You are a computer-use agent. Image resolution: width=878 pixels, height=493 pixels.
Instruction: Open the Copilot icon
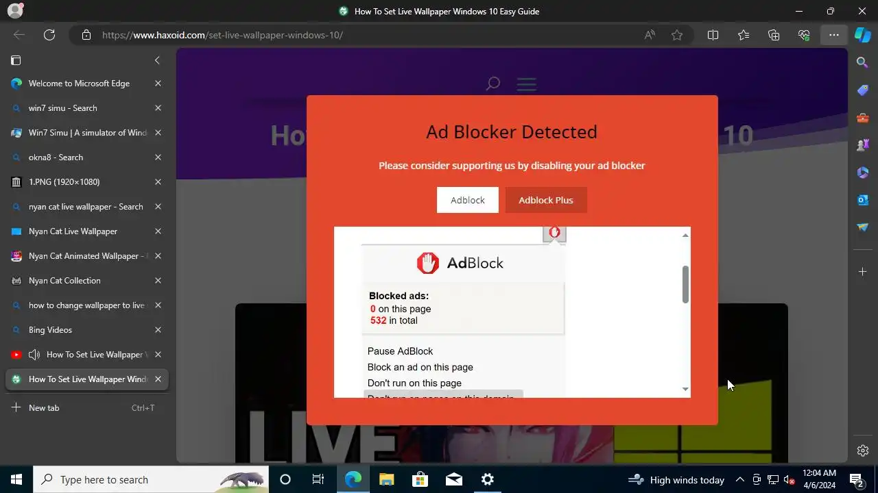click(863, 35)
